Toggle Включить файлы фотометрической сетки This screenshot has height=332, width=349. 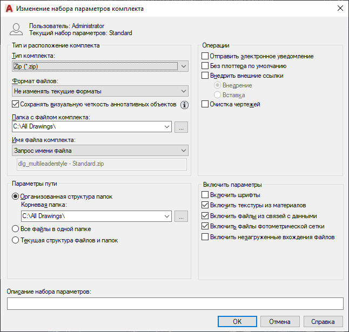pyautogui.click(x=205, y=226)
